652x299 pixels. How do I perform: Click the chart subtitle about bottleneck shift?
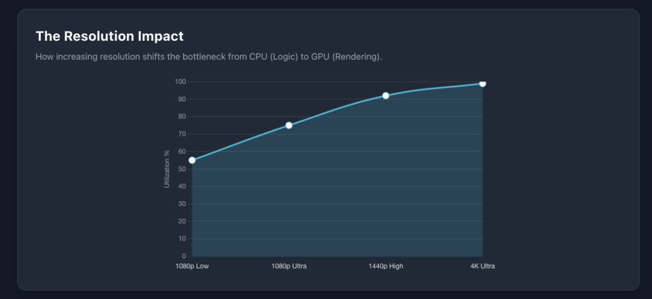tap(209, 57)
